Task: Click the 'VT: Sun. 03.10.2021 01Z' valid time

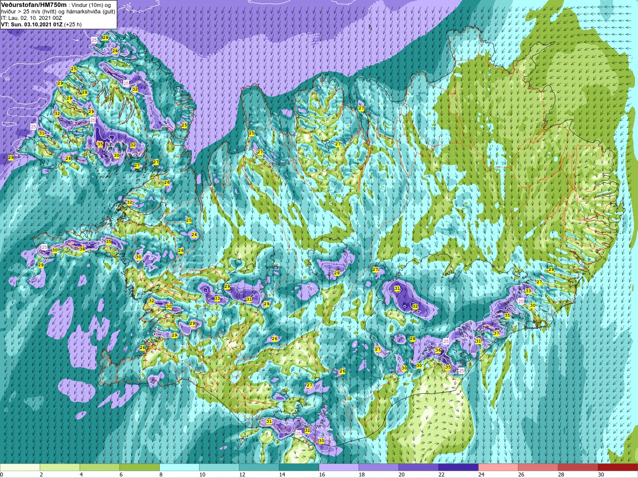Action: (x=31, y=24)
